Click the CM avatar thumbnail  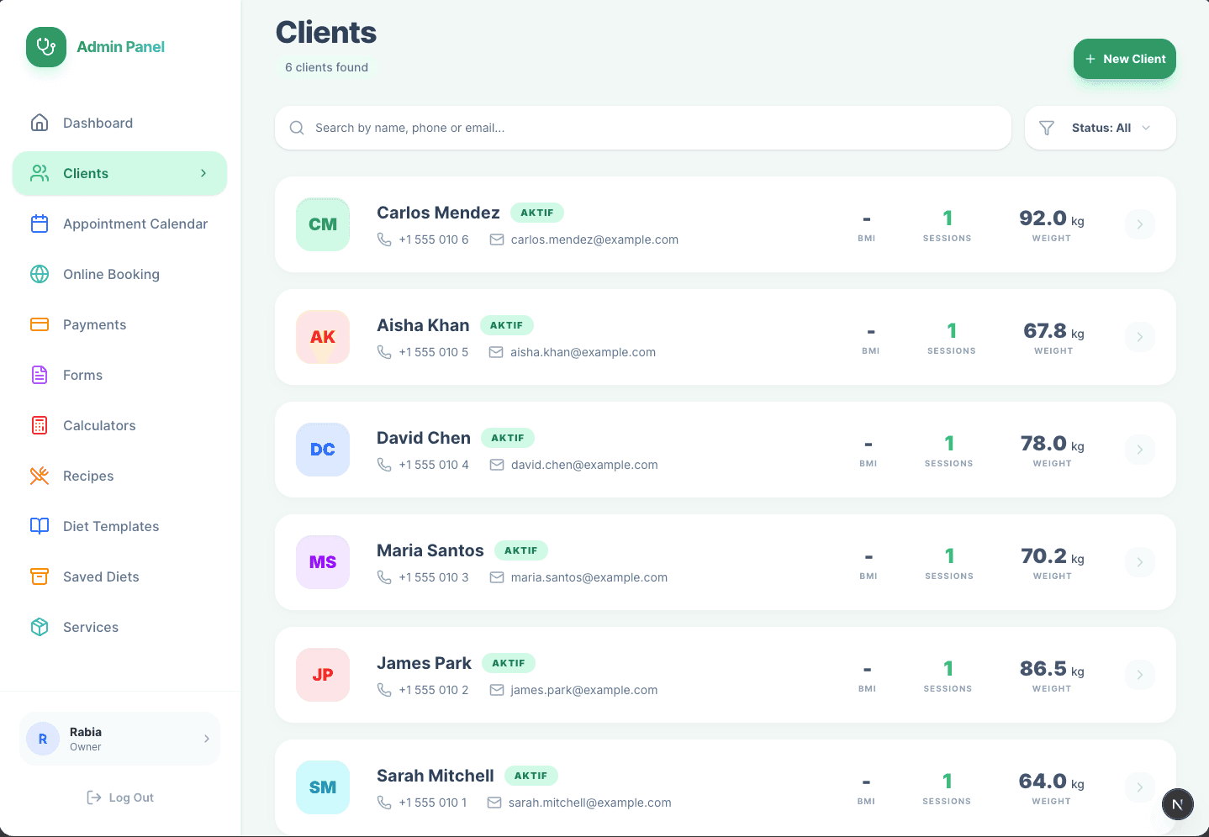323,224
